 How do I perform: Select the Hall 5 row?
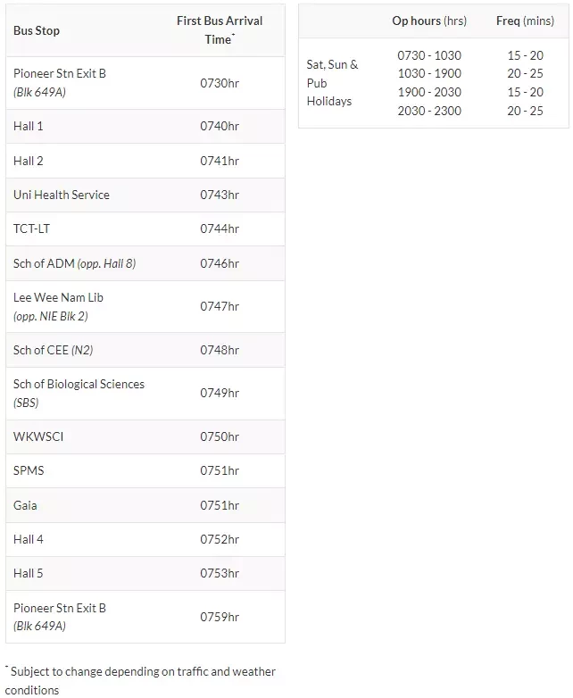coord(145,573)
